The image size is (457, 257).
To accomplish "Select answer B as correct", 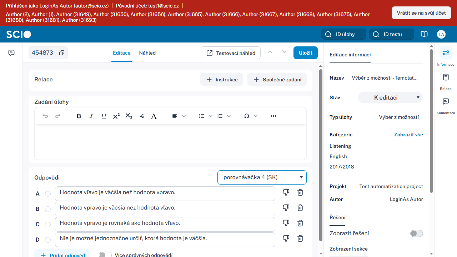I will (48, 209).
